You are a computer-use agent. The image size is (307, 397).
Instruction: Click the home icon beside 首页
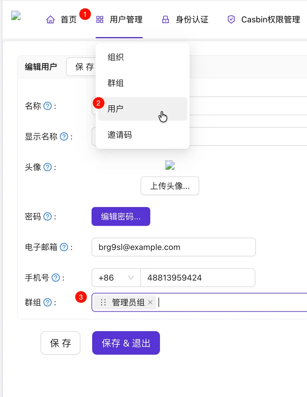[50, 20]
